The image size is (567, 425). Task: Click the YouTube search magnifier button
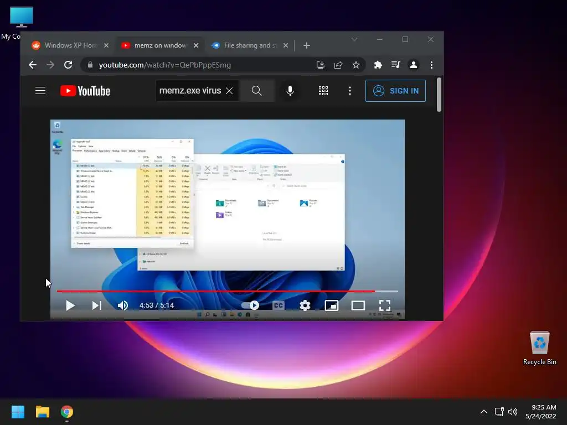tap(257, 91)
